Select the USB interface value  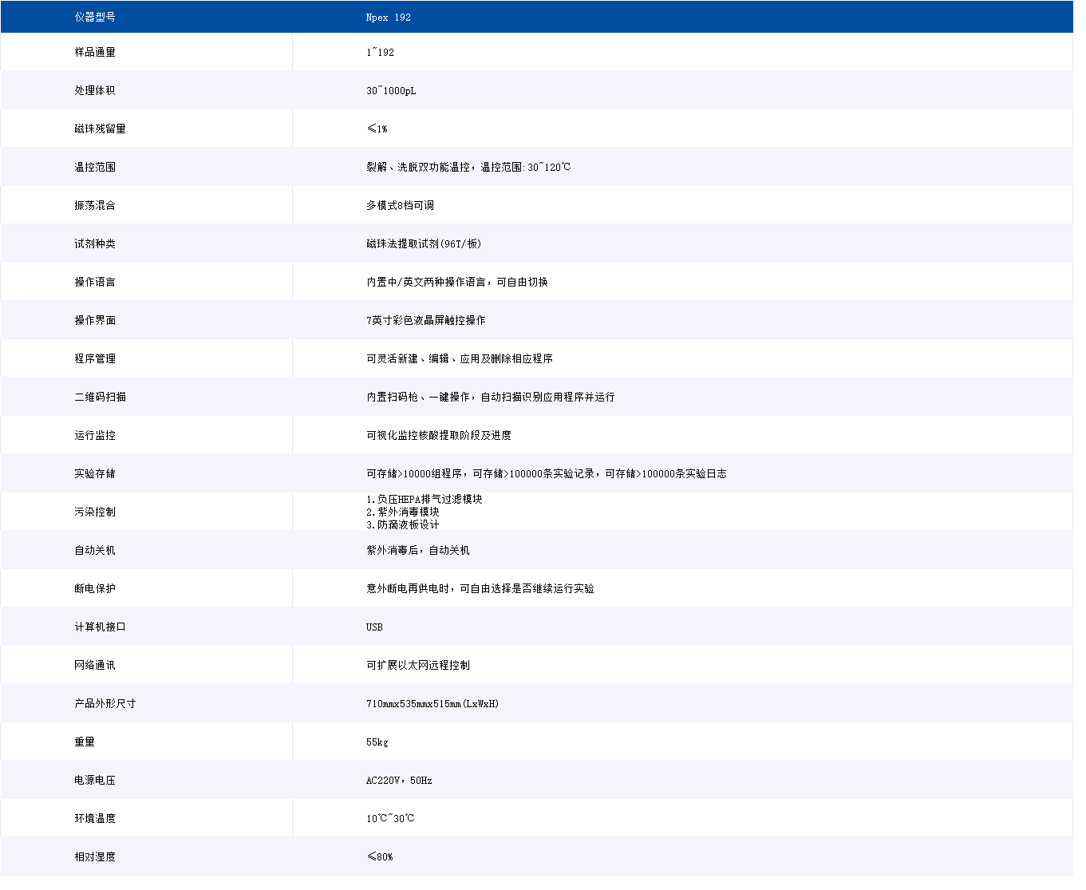tap(374, 627)
